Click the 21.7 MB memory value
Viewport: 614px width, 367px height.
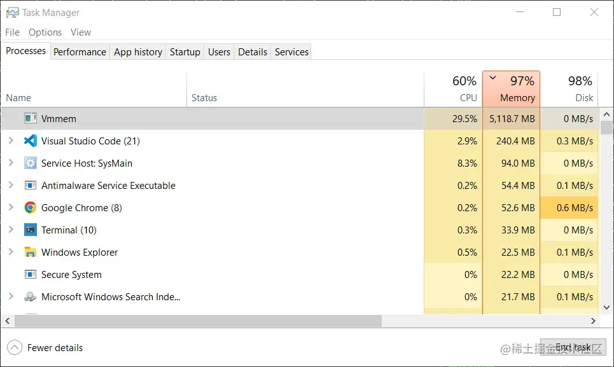tap(518, 297)
